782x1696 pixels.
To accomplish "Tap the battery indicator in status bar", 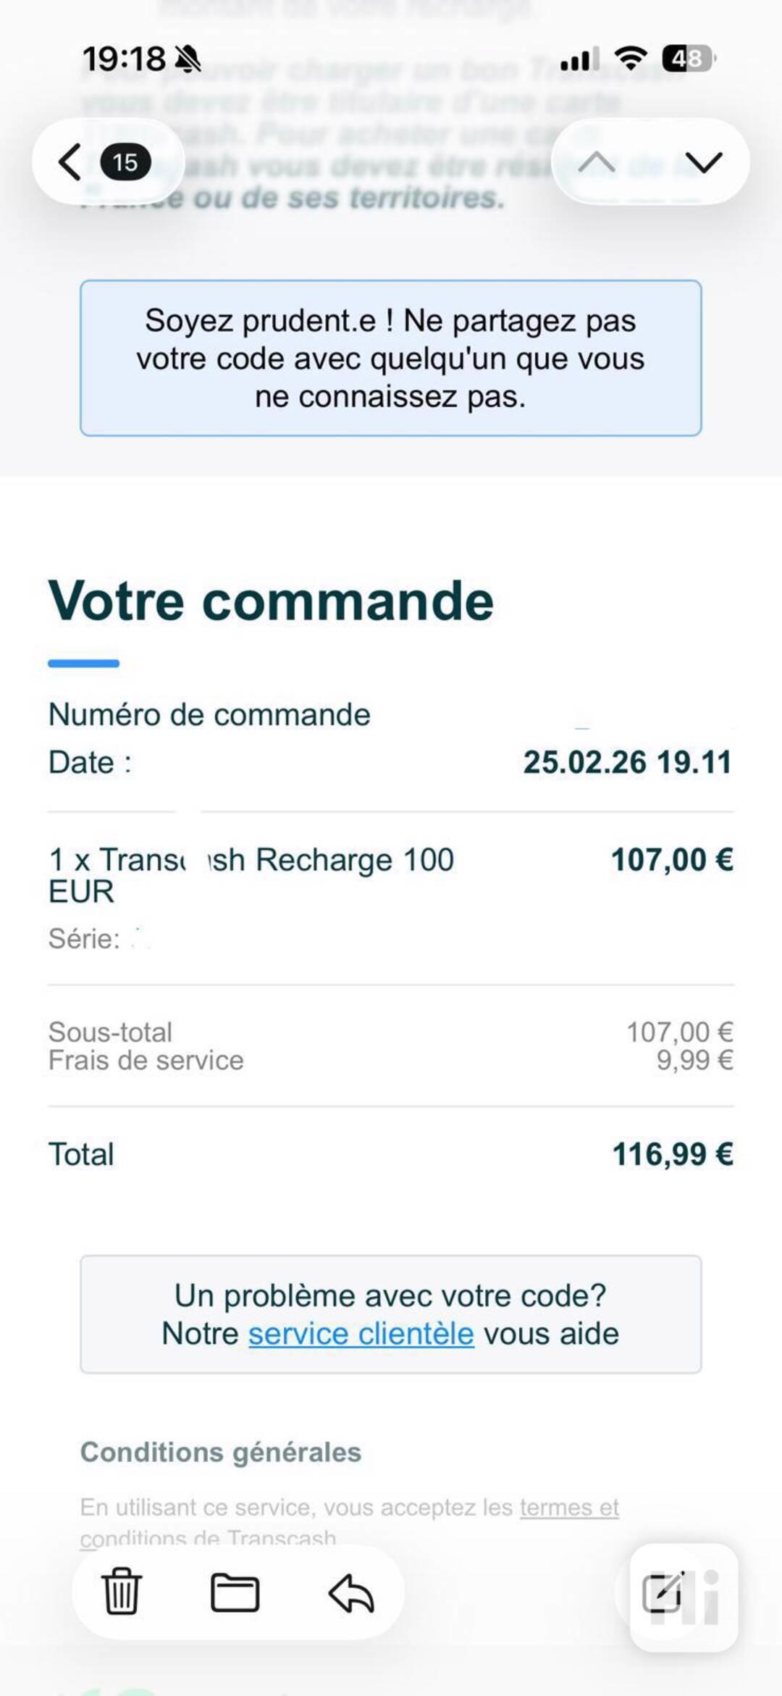I will [687, 58].
